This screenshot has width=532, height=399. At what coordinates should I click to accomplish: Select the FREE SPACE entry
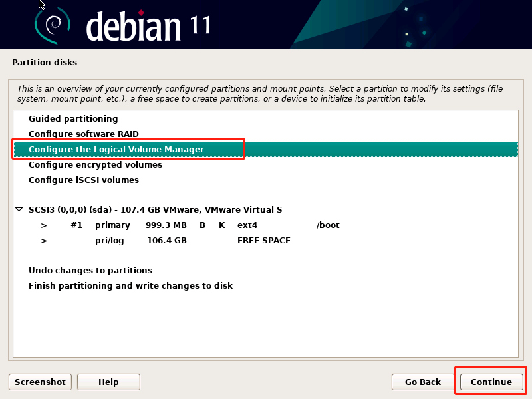264,241
